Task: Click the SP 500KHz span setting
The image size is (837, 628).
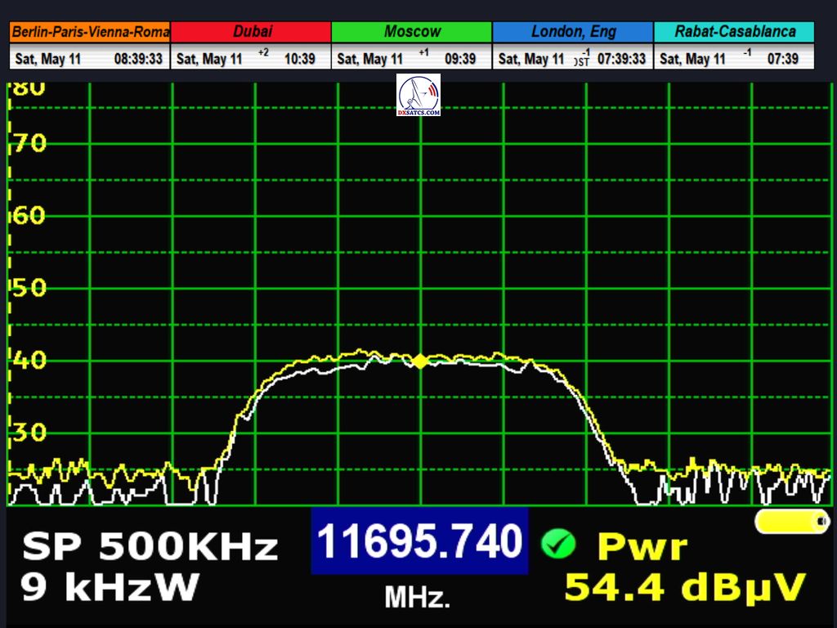Action: pyautogui.click(x=150, y=547)
